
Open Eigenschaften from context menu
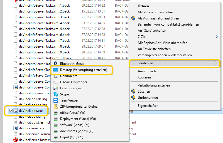click(x=148, y=106)
